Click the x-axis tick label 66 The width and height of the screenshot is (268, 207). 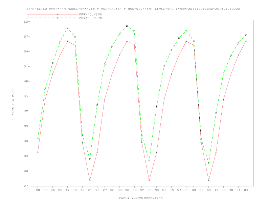click(201, 190)
